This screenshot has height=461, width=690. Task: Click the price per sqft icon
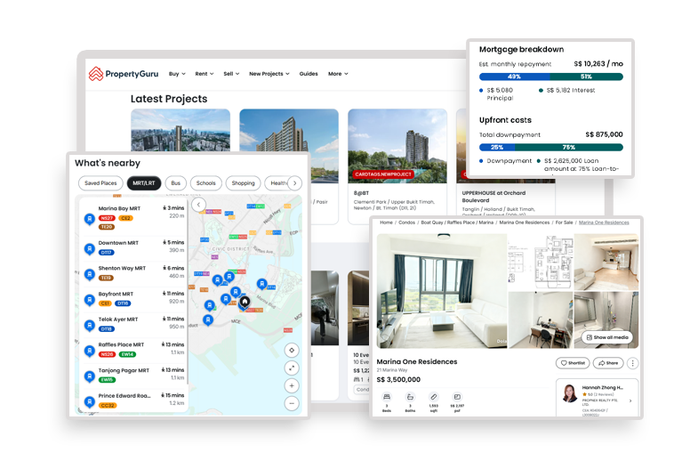[457, 397]
